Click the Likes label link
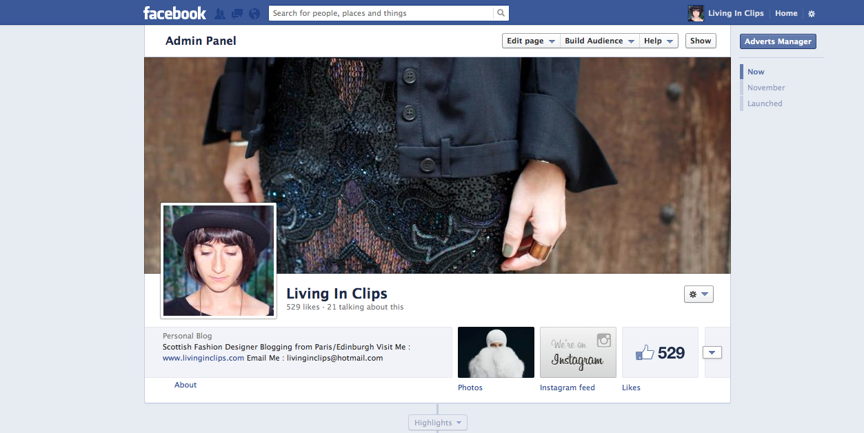 631,387
